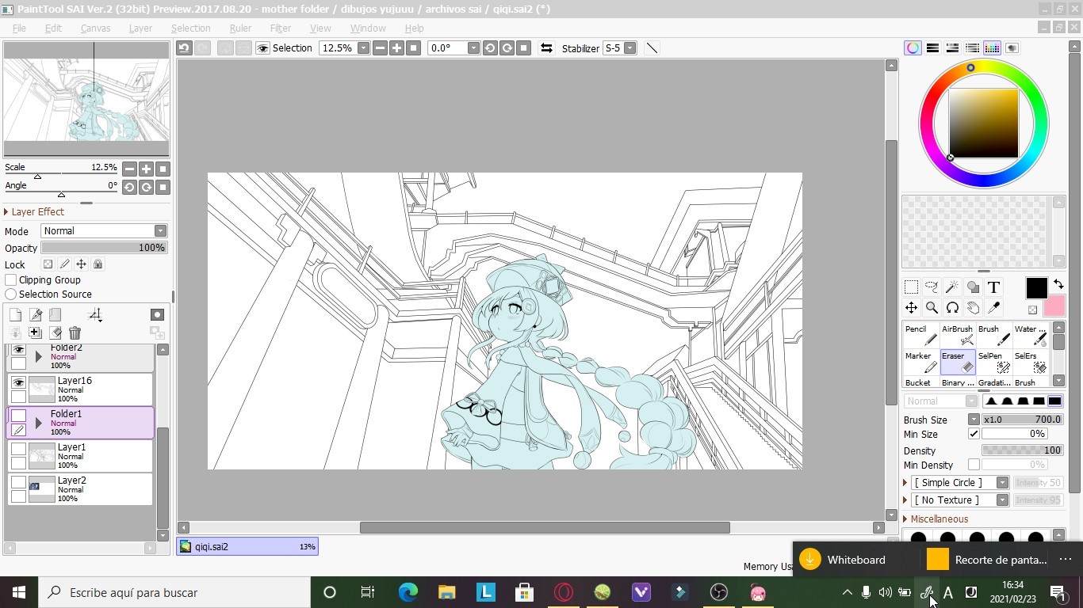Toggle the lock all icon

pos(98,264)
